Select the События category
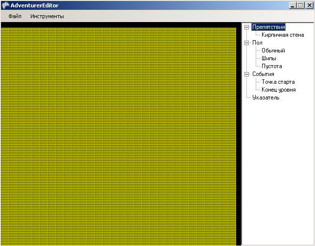Screen dimensions: 315x246 263,74
